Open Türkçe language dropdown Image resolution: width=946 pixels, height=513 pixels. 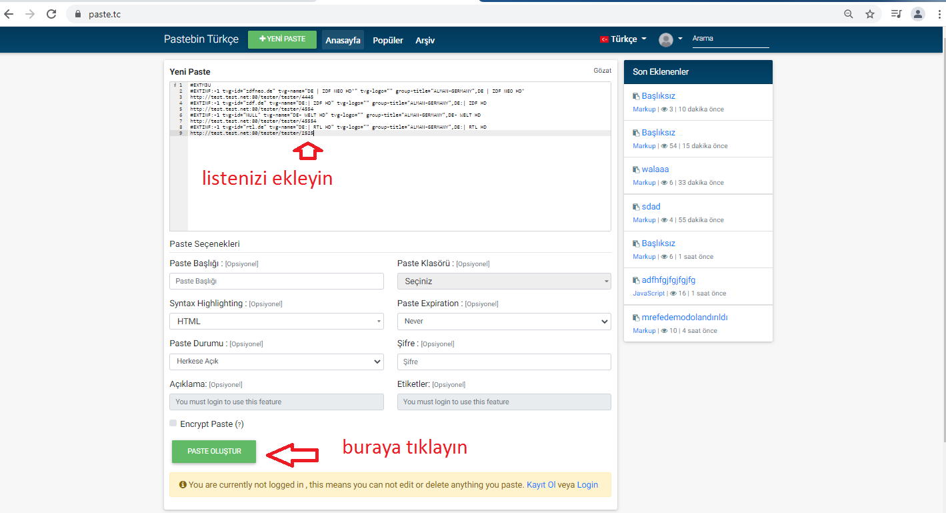[x=623, y=39]
